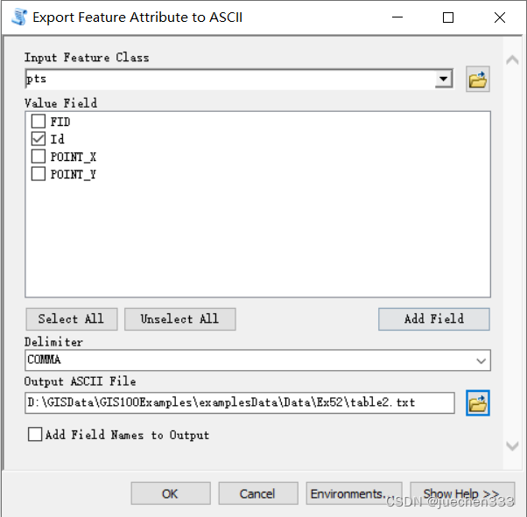This screenshot has height=517, width=527.
Task: Check the FID field checkbox
Action: [x=39, y=122]
